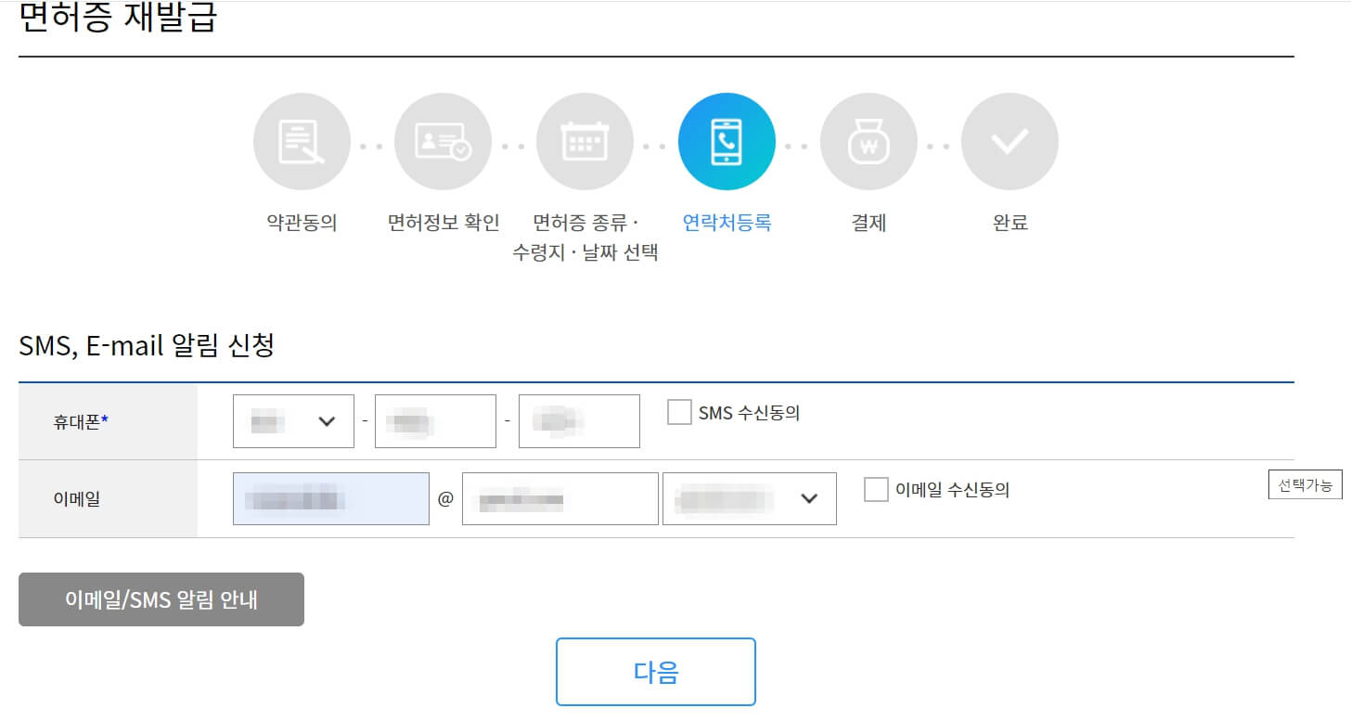Click the email domain text field
The height and width of the screenshot is (721, 1351).
click(560, 498)
